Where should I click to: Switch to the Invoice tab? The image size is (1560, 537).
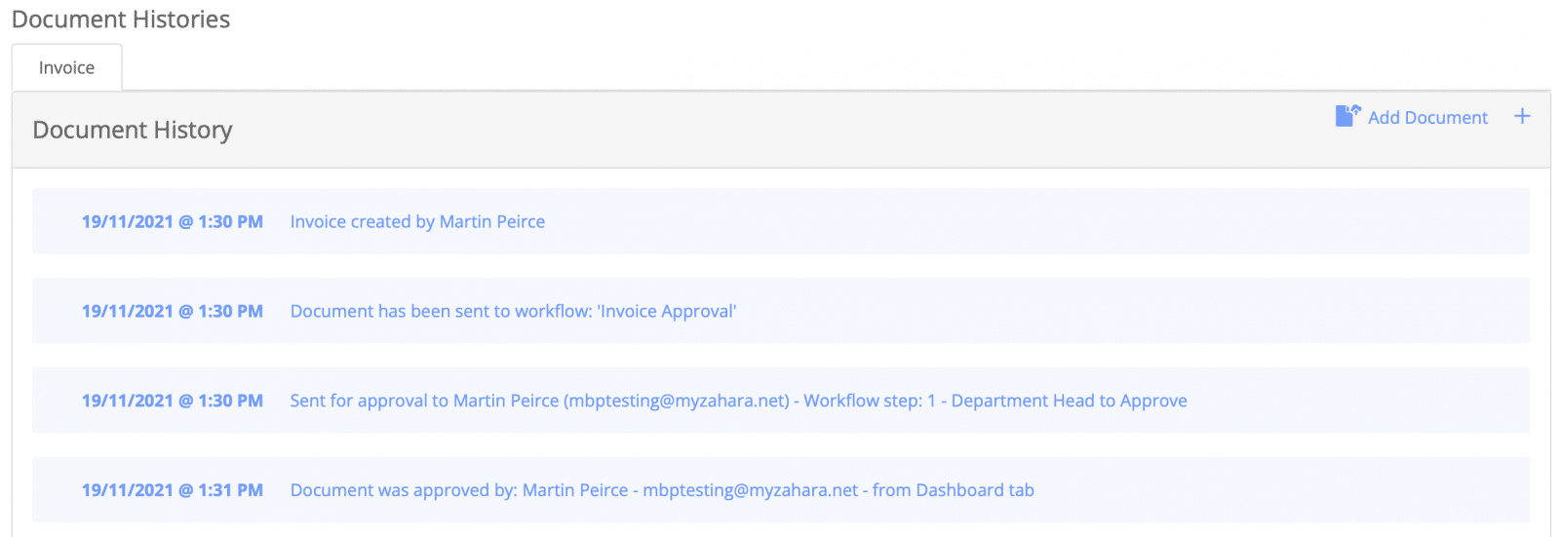coord(66,67)
